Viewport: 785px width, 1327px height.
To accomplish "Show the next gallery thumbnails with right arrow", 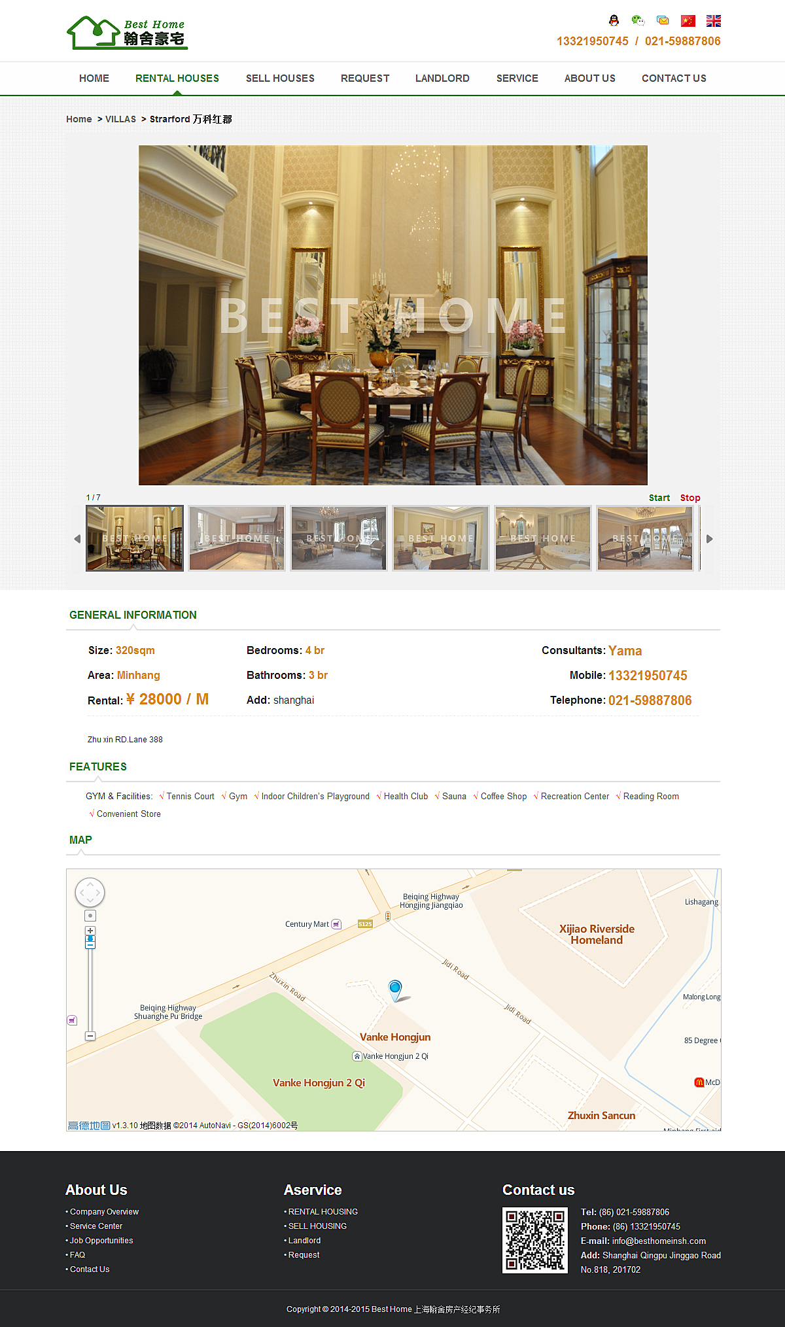I will (709, 539).
